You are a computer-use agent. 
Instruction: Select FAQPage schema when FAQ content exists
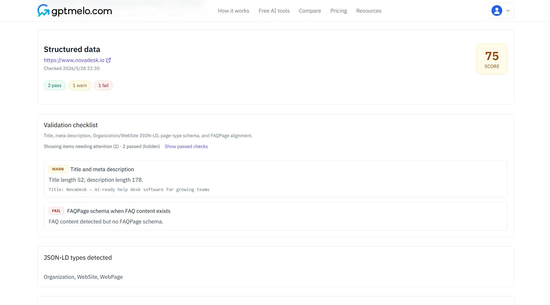point(119,211)
